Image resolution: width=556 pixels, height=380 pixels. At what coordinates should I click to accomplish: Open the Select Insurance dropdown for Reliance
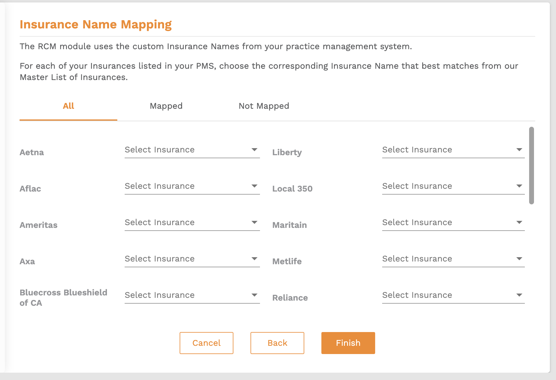[x=453, y=295]
